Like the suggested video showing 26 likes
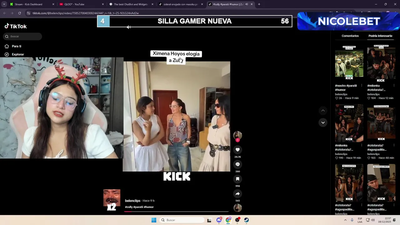400x225 pixels. [x=337, y=98]
